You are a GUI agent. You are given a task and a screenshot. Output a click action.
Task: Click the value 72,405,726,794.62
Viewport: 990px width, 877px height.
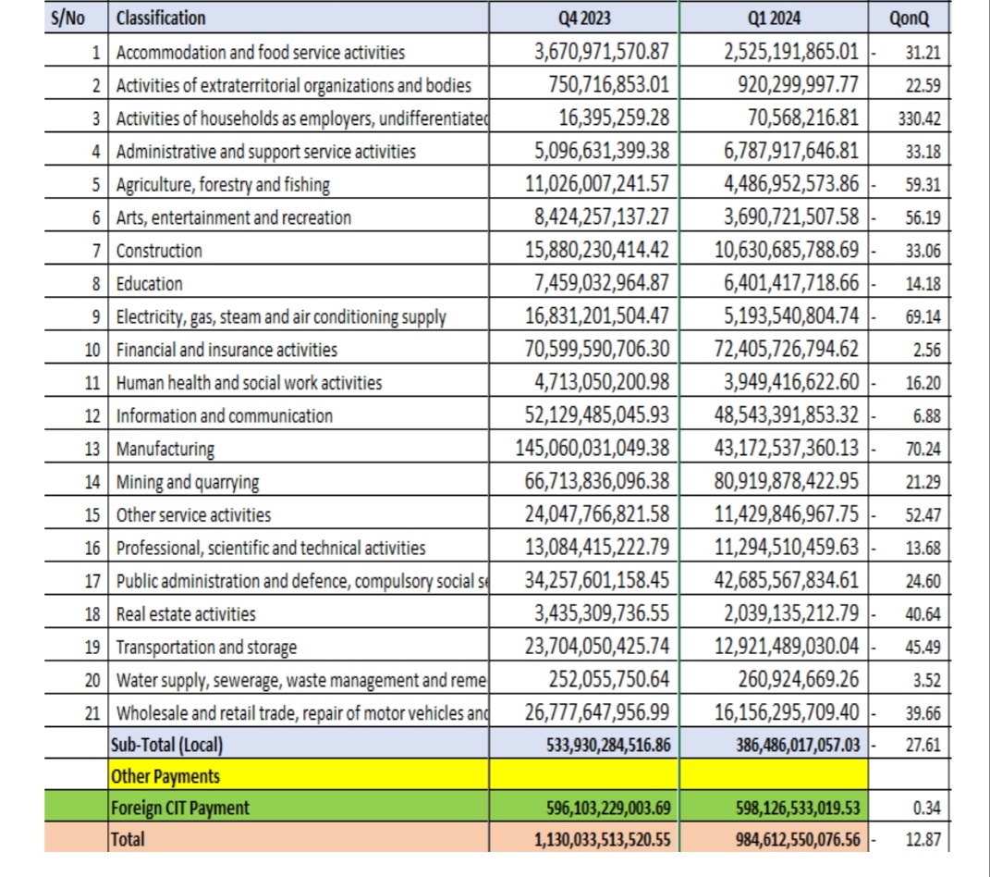[786, 349]
